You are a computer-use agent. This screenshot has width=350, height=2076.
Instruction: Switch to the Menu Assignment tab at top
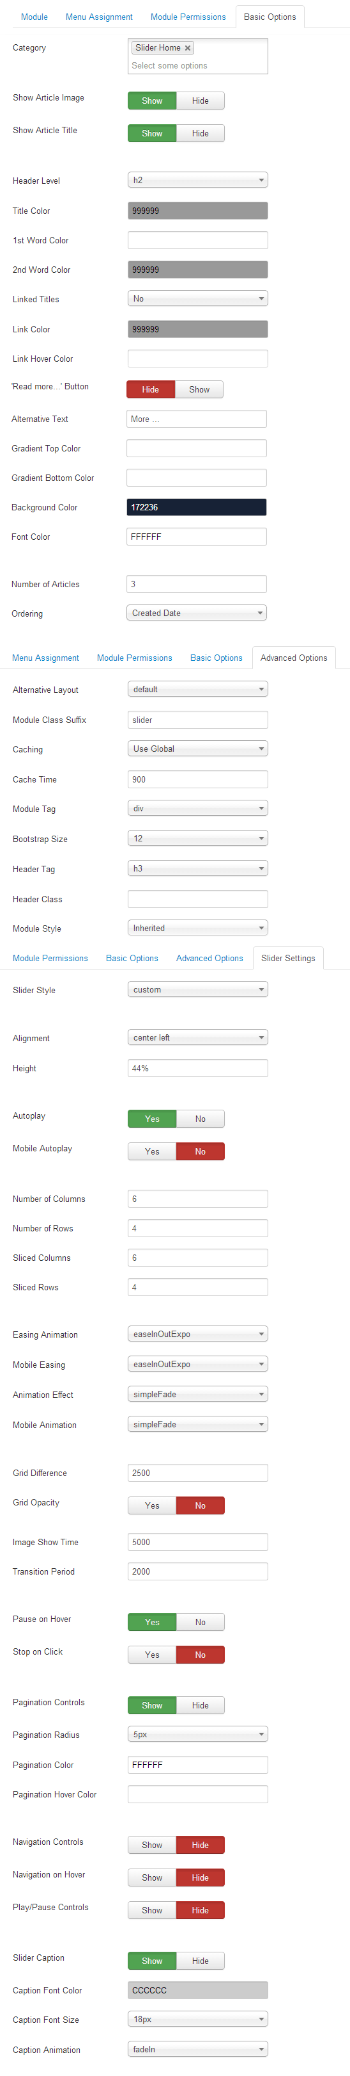coord(99,17)
